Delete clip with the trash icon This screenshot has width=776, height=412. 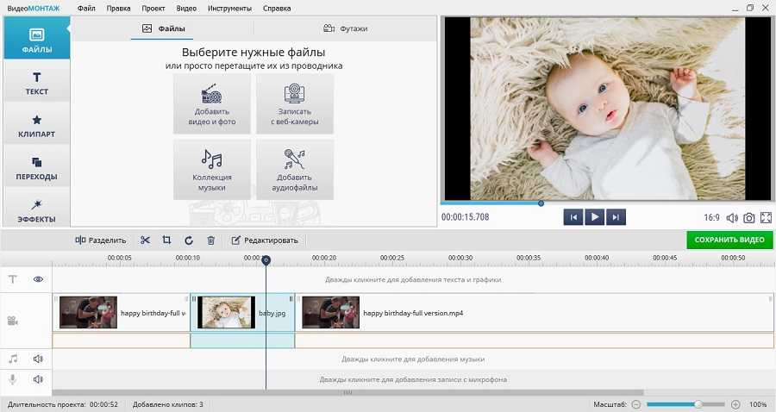[210, 240]
